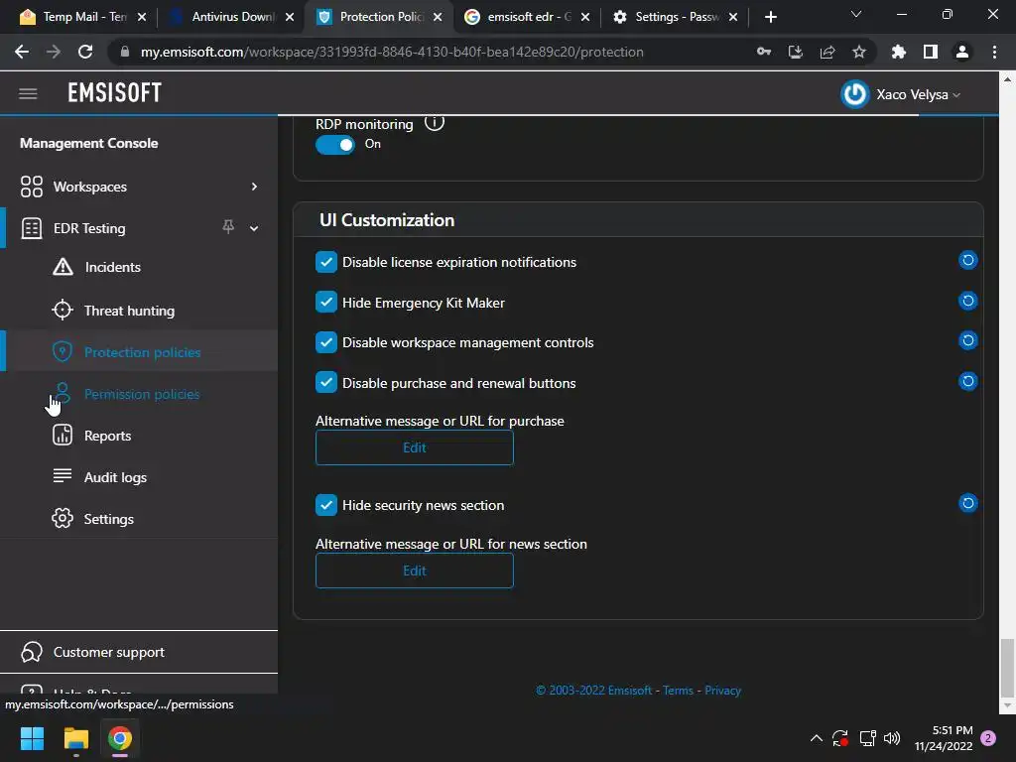Open Chrome three-dot menu
Image resolution: width=1016 pixels, height=762 pixels.
tap(994, 52)
